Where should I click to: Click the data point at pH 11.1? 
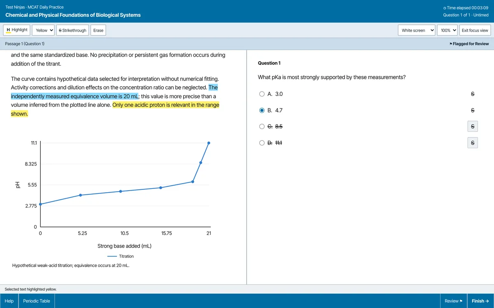(x=209, y=143)
